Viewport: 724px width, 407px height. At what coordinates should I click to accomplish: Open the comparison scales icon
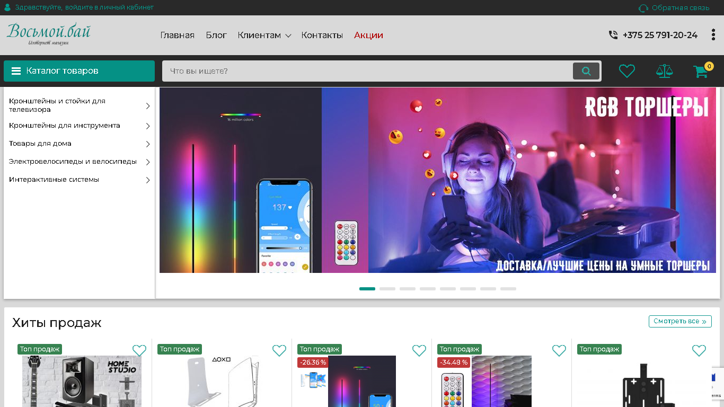coord(664,71)
